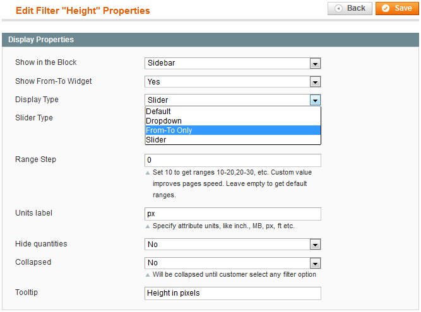
Task: Pick Slider in the open options list
Action: coord(232,140)
